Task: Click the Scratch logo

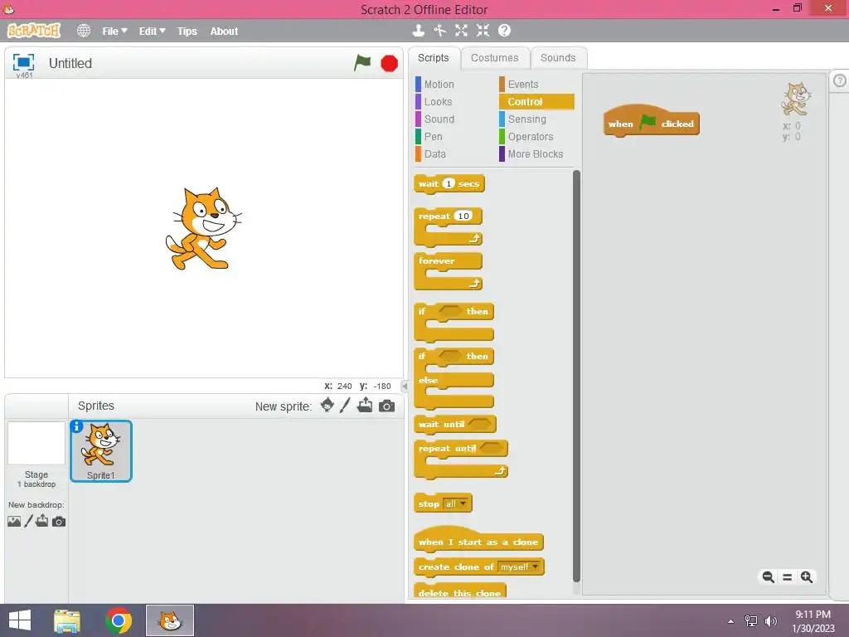Action: 34,31
